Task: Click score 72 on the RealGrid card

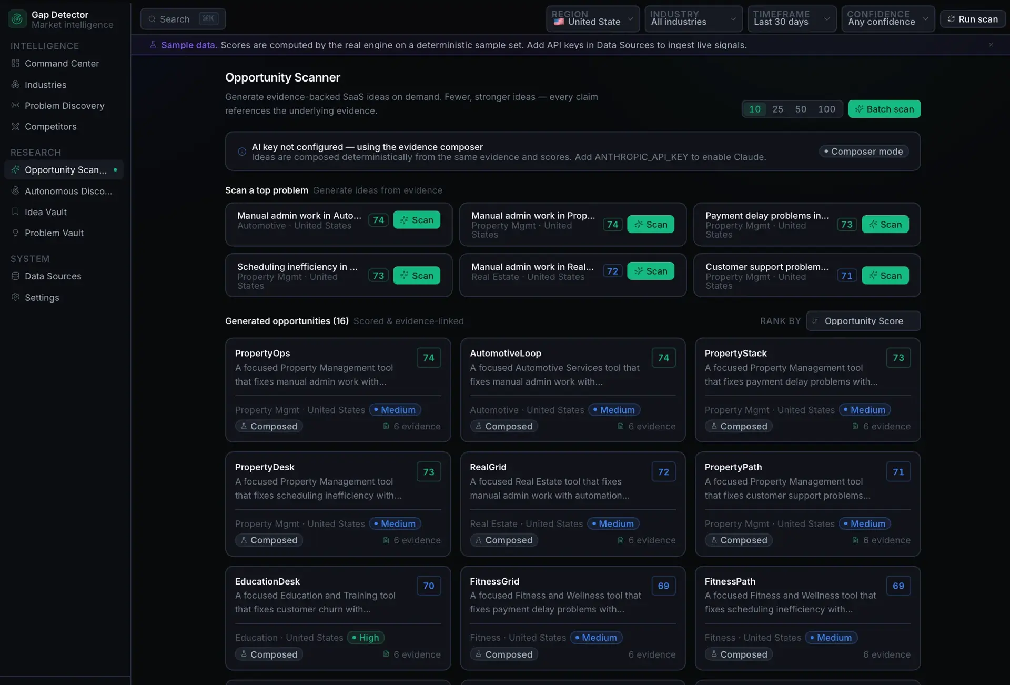Action: point(663,471)
